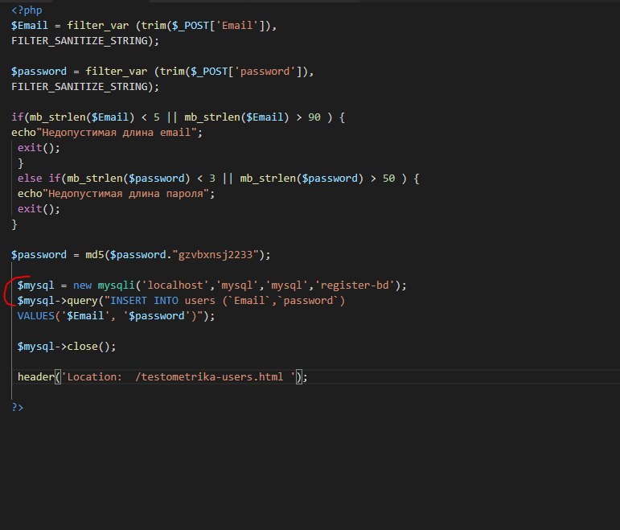This screenshot has width=620, height=530.
Task: Click the 'Email' string inside $_POST
Action: tap(237, 26)
